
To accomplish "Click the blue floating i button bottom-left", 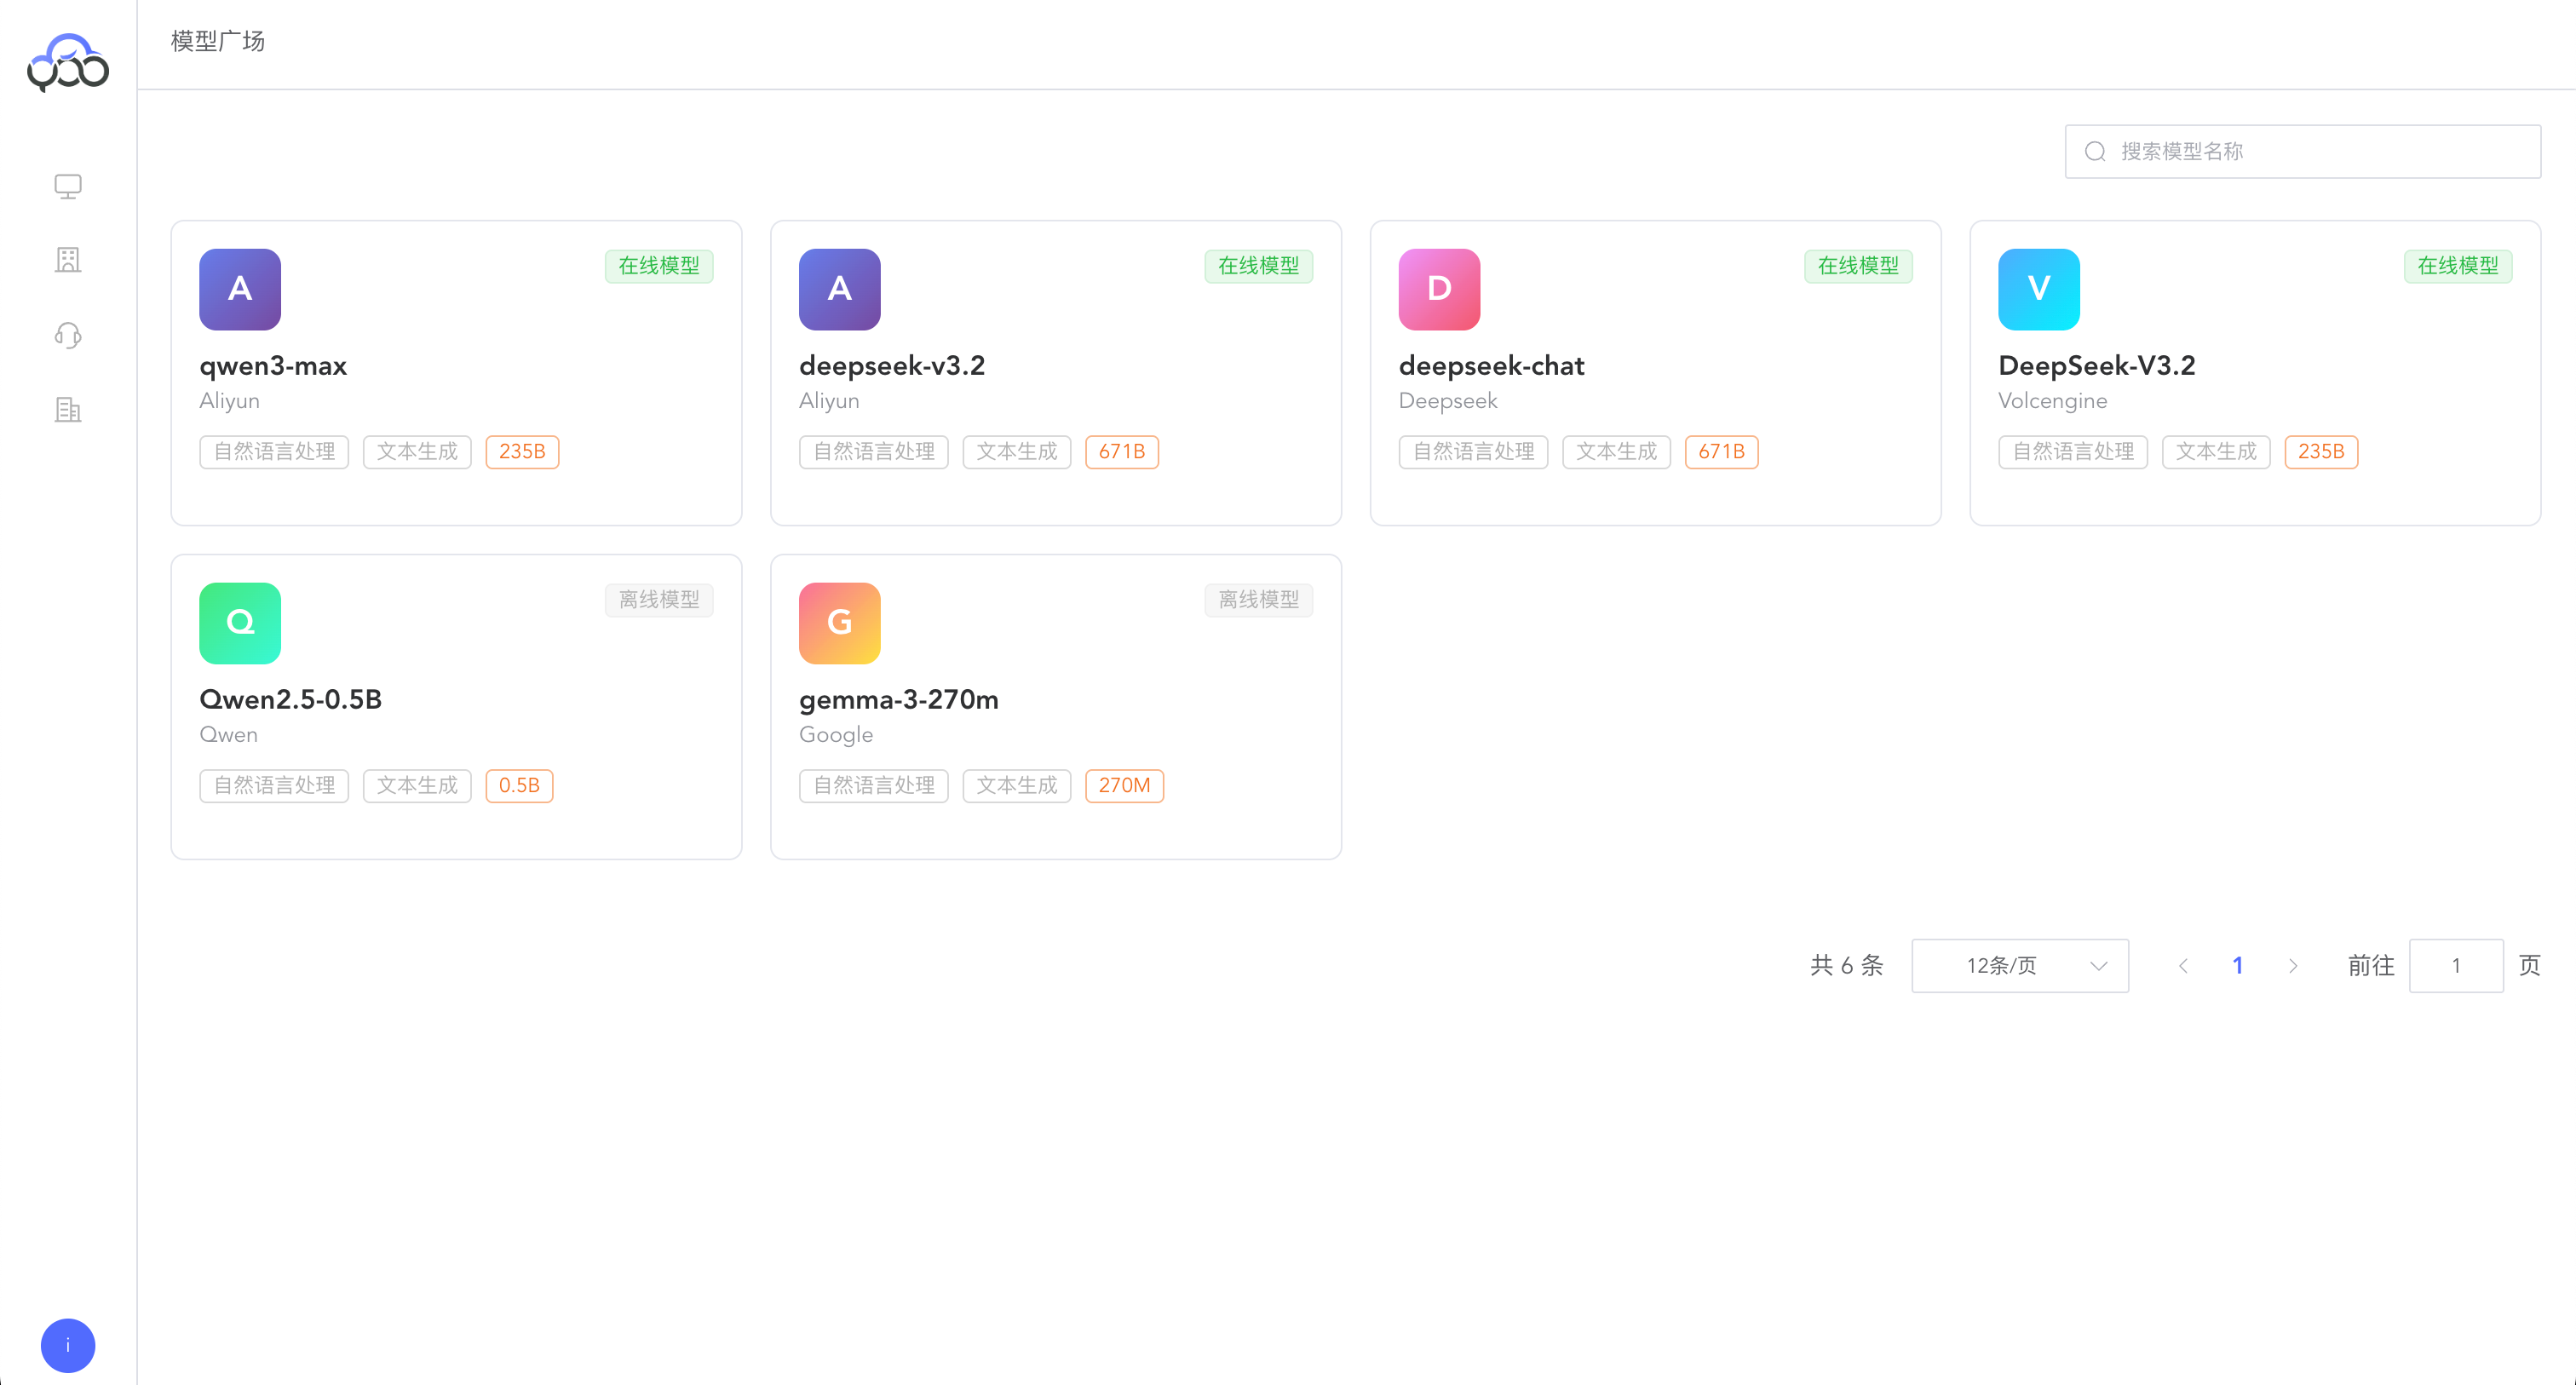I will 67,1345.
